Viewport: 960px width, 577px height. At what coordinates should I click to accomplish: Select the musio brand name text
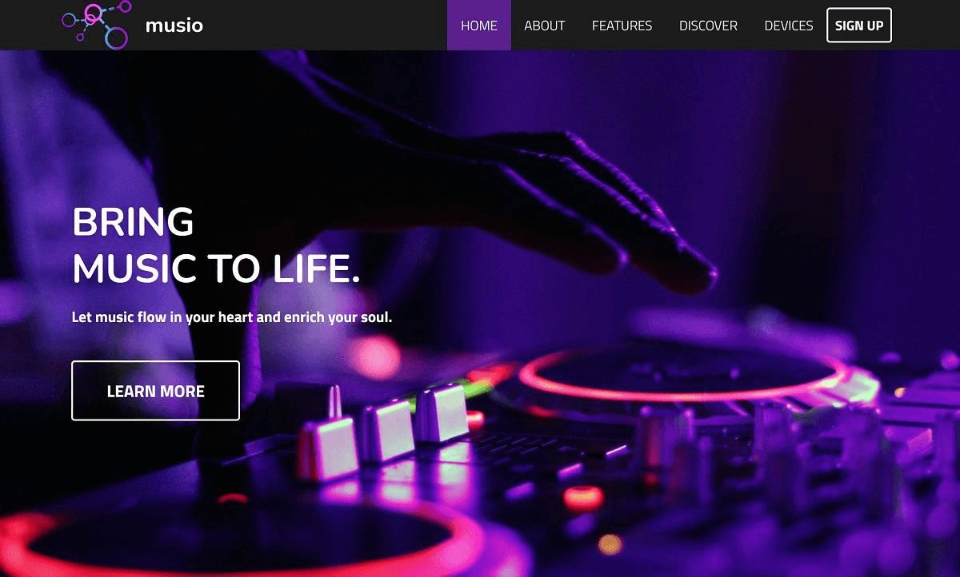coord(174,26)
